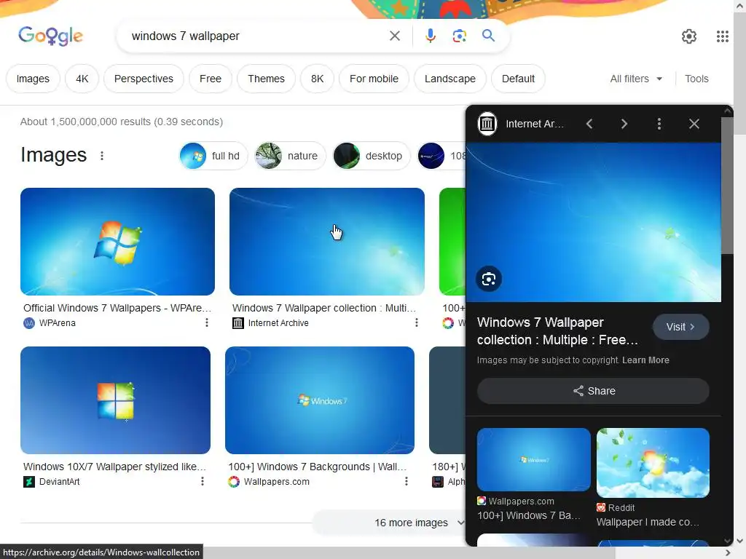746x559 pixels.
Task: Click the DeviantArt site favicon
Action: point(29,482)
